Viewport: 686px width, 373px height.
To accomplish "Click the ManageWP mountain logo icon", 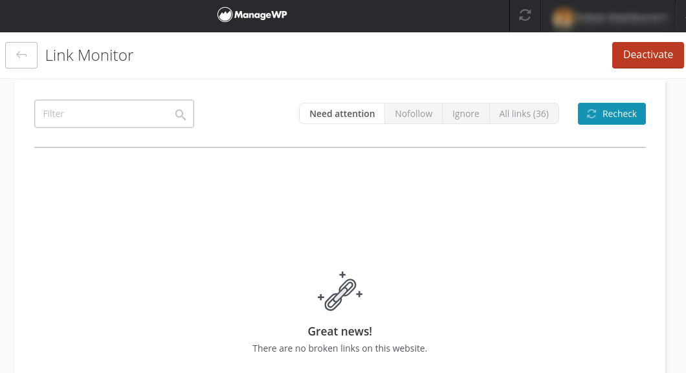I will 225,15.
